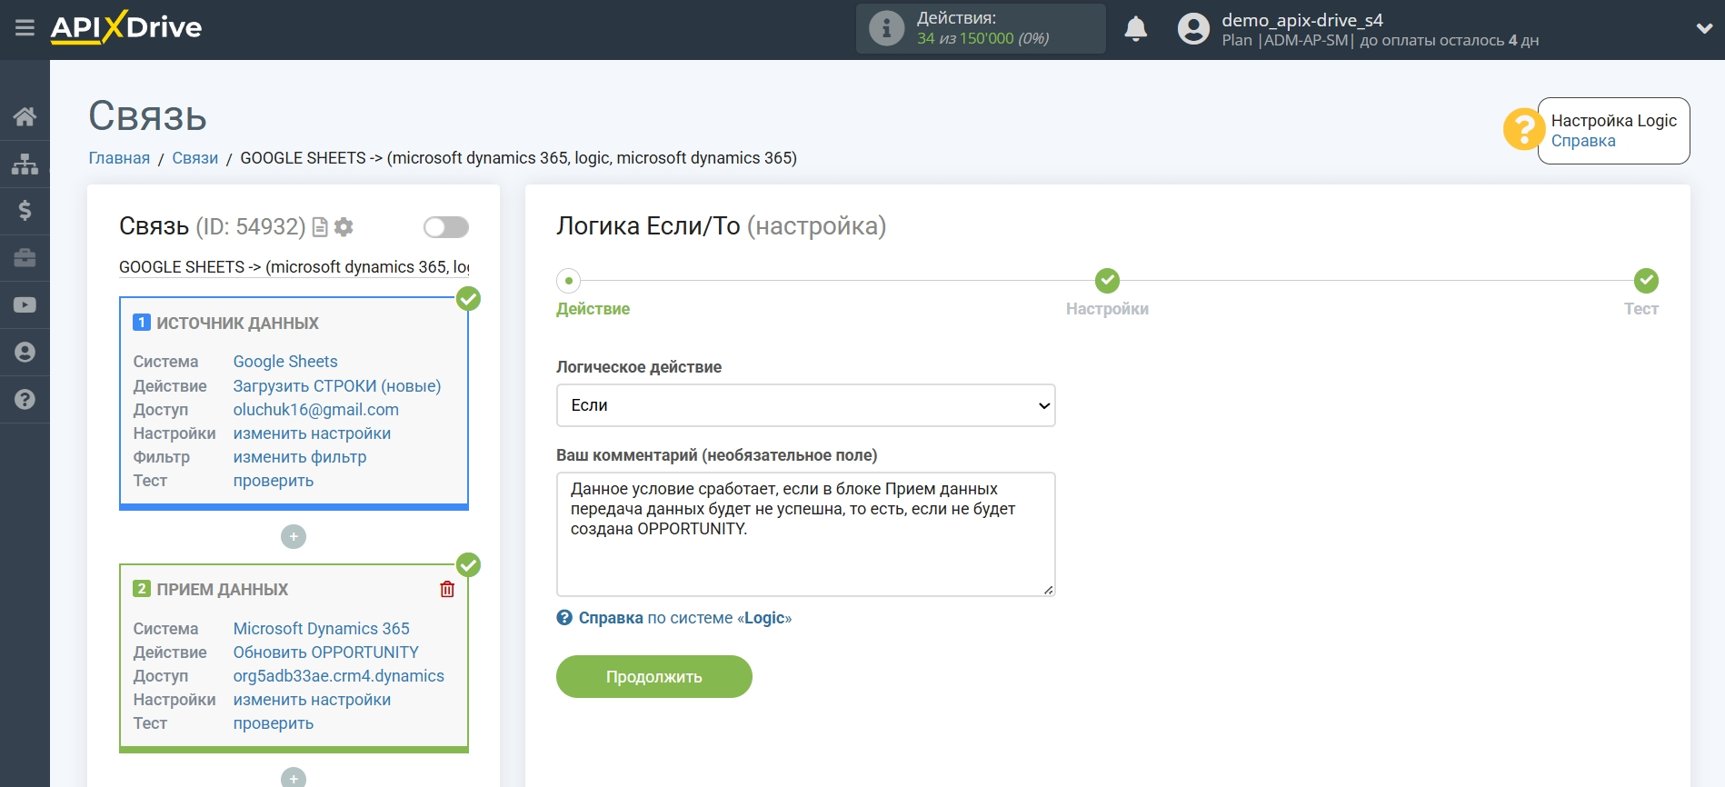Click the demo_apix-drive_s4 account name
This screenshot has width=1725, height=787.
click(1302, 20)
